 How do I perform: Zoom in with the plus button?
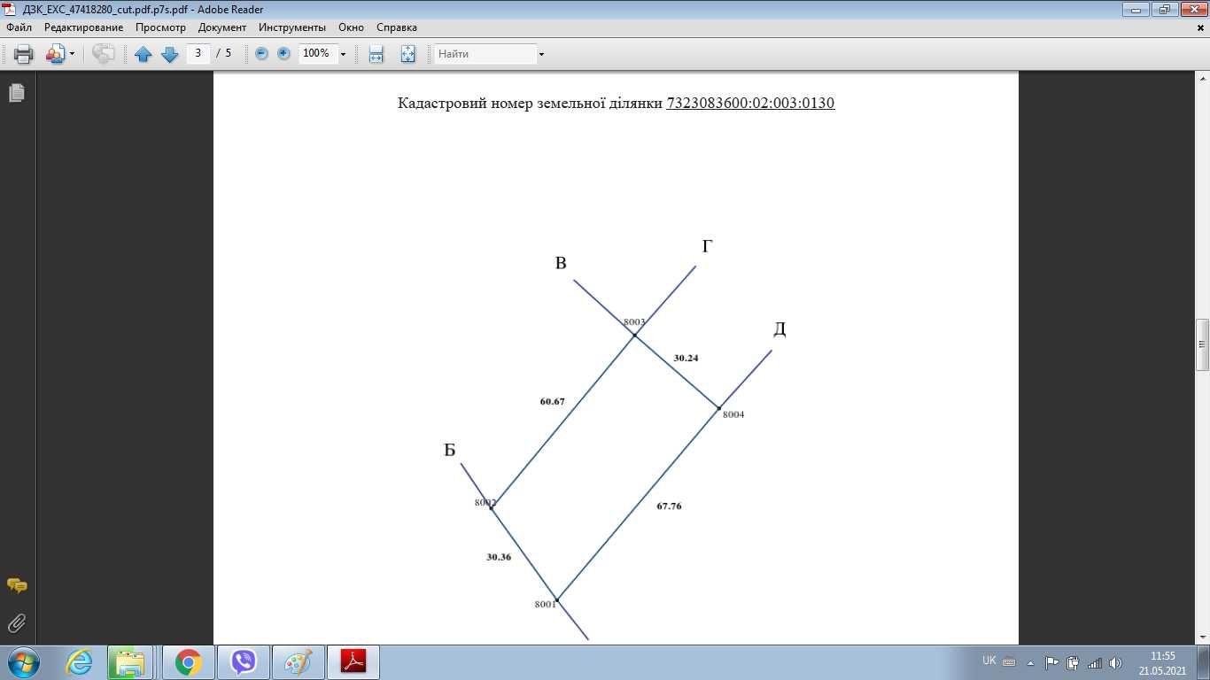(283, 54)
